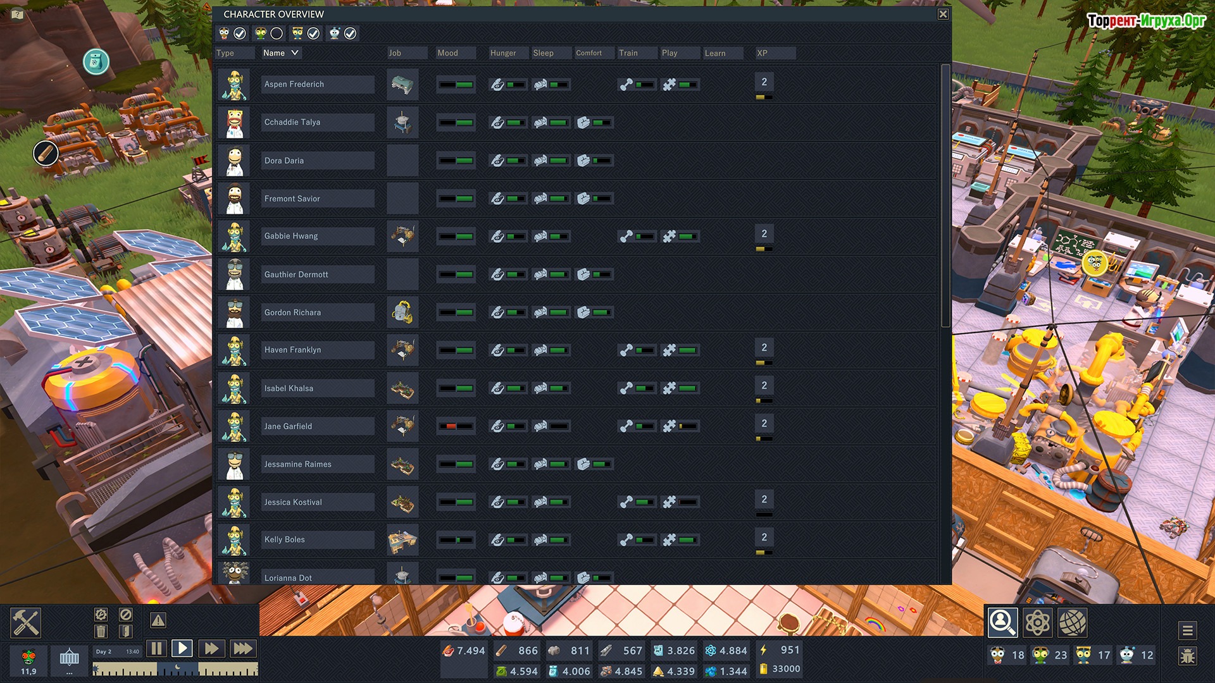1215x683 pixels.
Task: Open the world globe map
Action: (x=1072, y=623)
